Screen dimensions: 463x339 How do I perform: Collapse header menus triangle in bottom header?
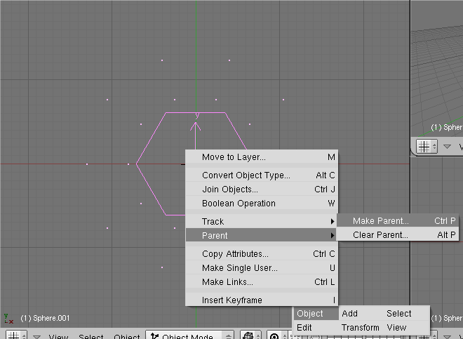coord(36,337)
